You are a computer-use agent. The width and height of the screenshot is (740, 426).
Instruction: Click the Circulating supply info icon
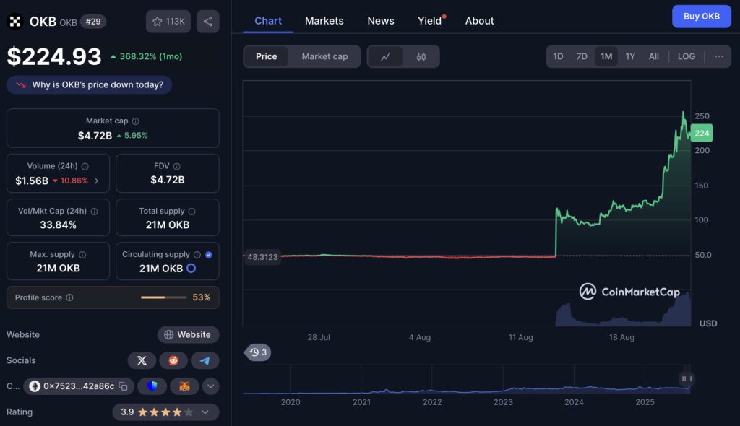[x=197, y=255]
